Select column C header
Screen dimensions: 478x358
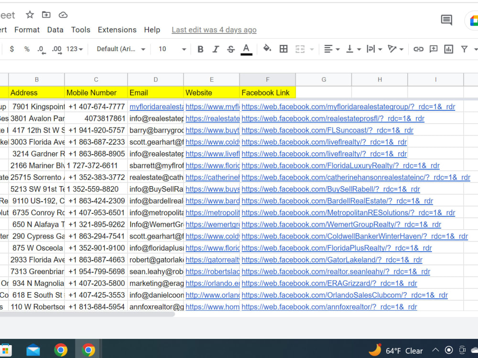[96, 79]
